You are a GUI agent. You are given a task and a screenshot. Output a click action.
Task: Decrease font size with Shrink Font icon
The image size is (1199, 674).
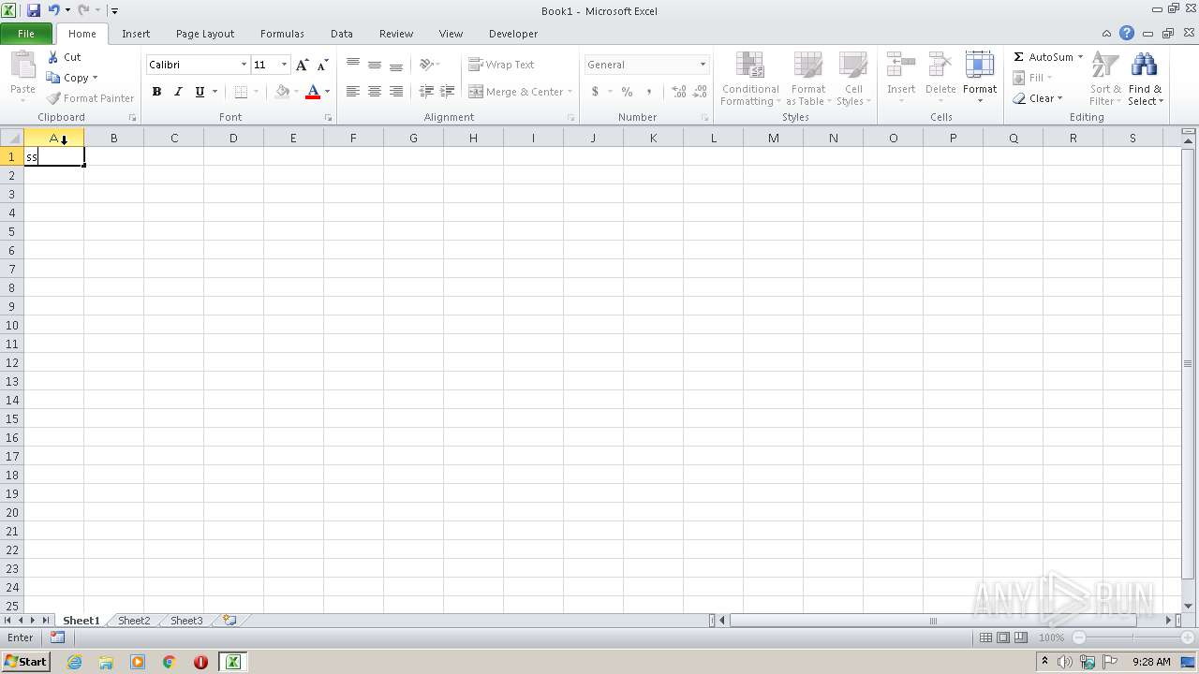(322, 65)
